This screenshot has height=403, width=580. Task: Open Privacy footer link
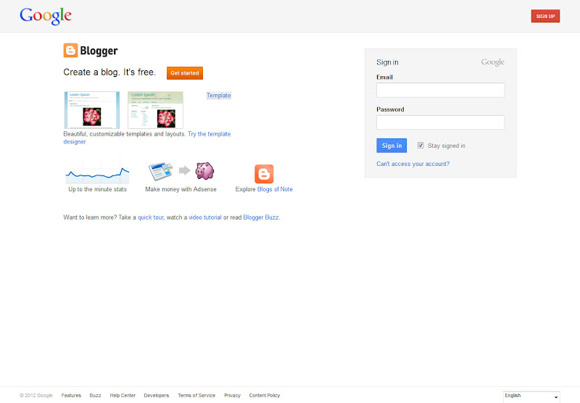coord(232,395)
